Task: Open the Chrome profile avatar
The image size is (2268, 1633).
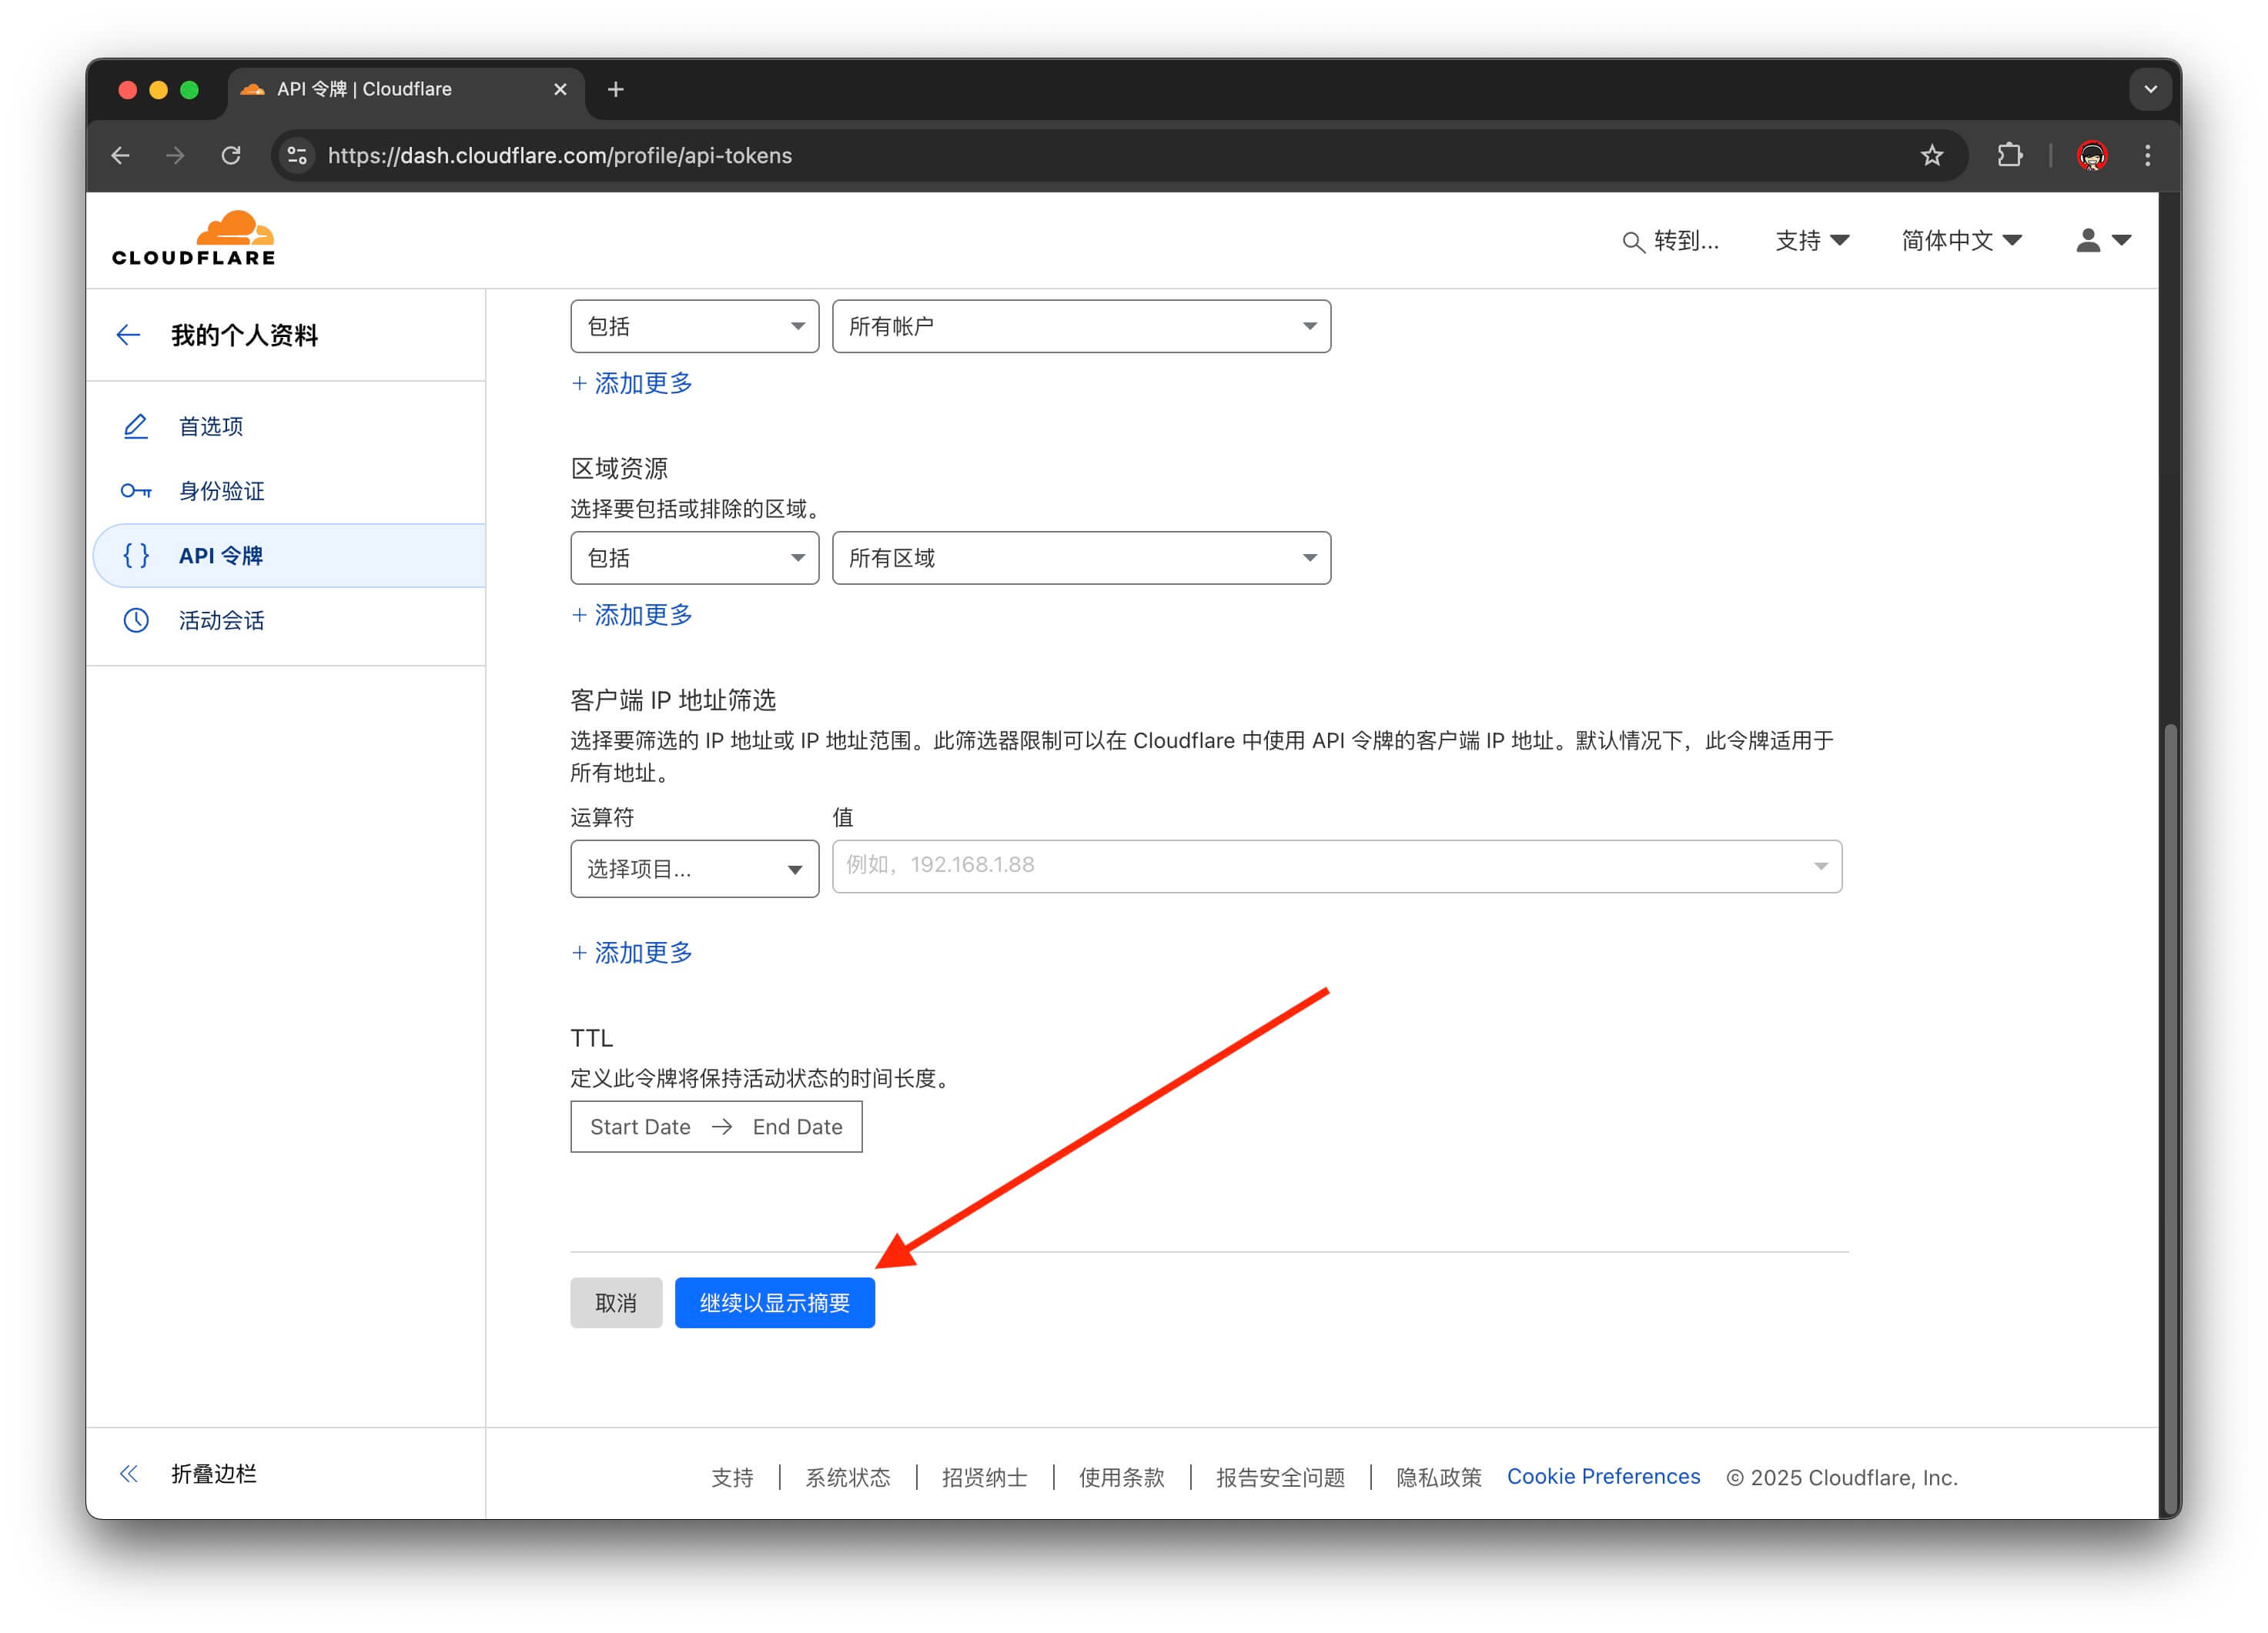Action: 2092,156
